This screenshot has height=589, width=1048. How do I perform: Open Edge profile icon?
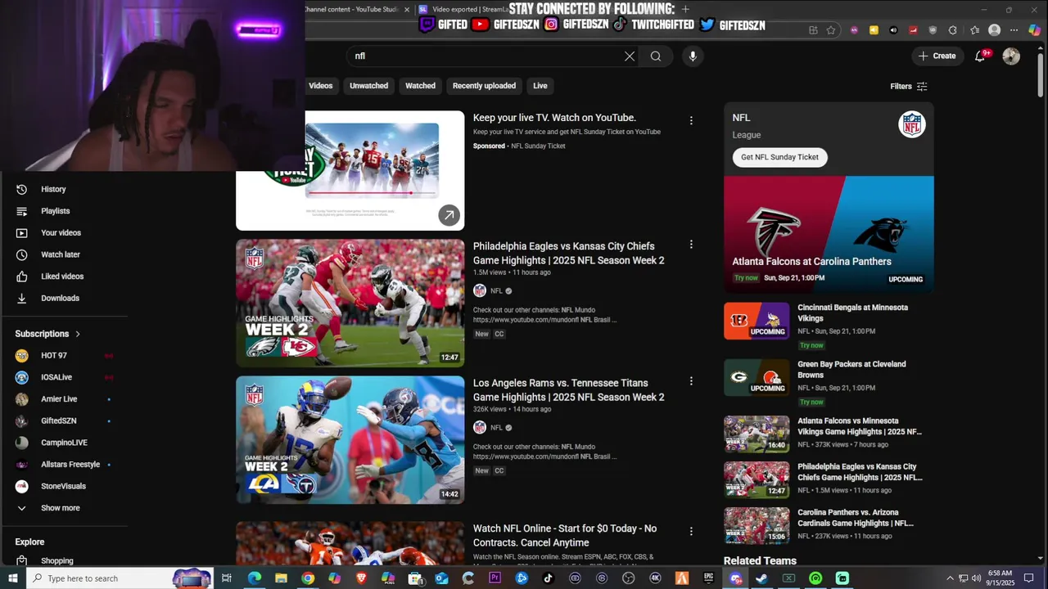pyautogui.click(x=994, y=30)
